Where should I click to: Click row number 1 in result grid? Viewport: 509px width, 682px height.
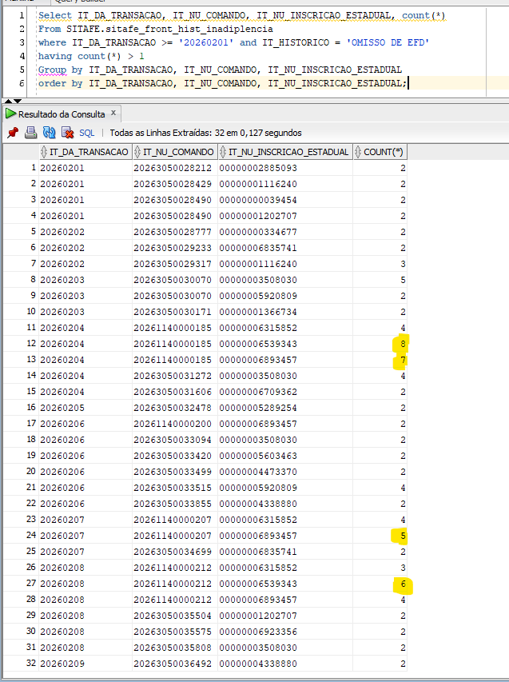[x=33, y=168]
